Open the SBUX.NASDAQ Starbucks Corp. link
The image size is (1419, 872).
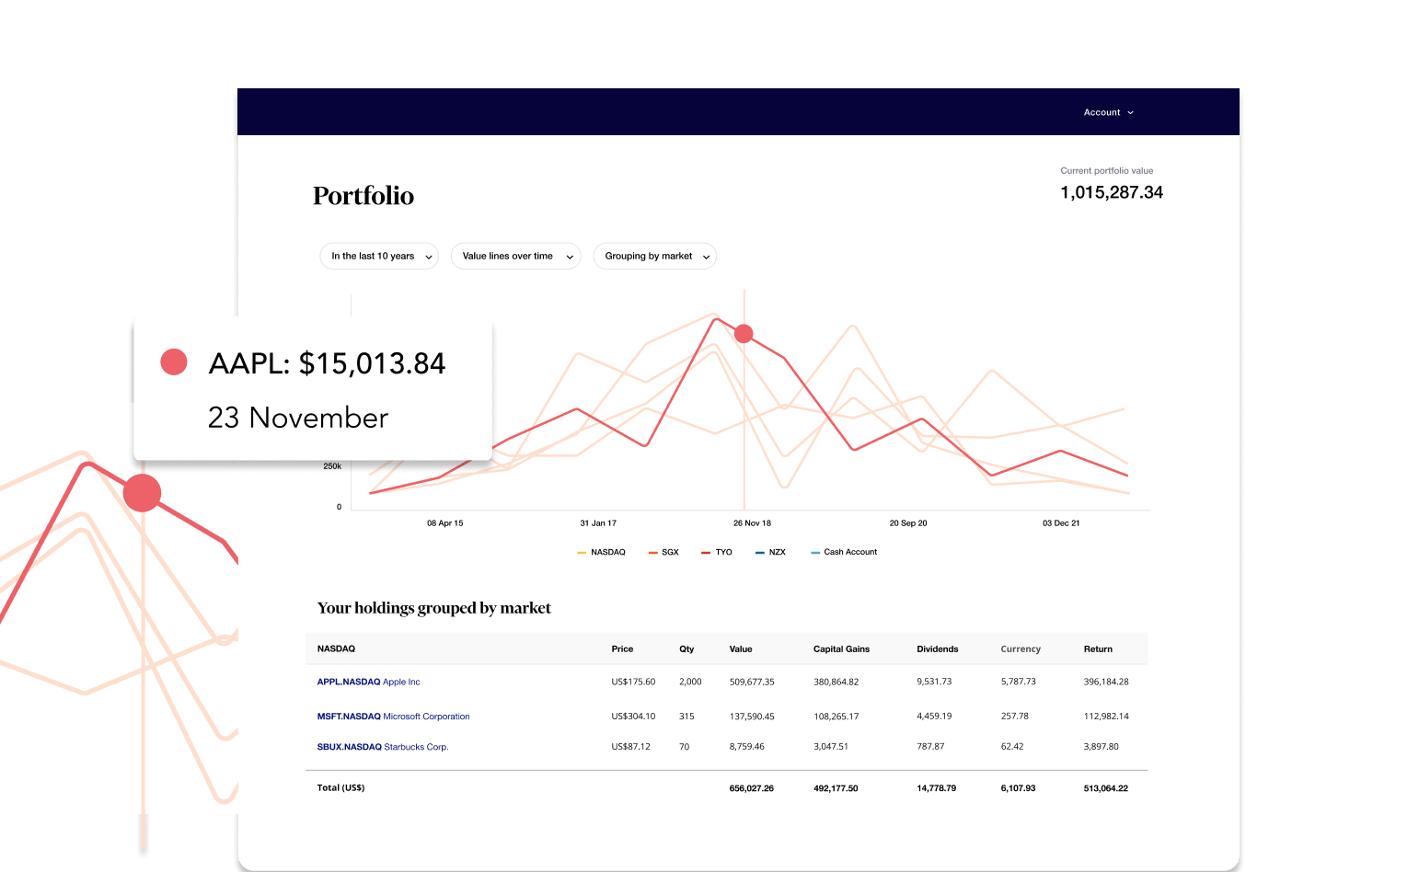pyautogui.click(x=383, y=747)
